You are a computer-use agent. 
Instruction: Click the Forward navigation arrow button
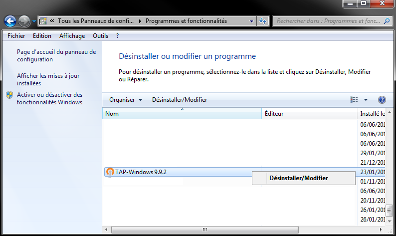click(24, 21)
